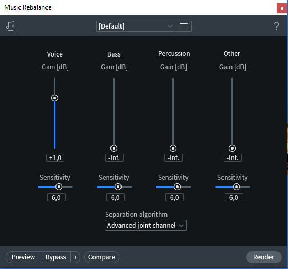The height and width of the screenshot is (269, 288).
Task: Click the Bass sensitivity slider knob
Action: tap(118, 187)
